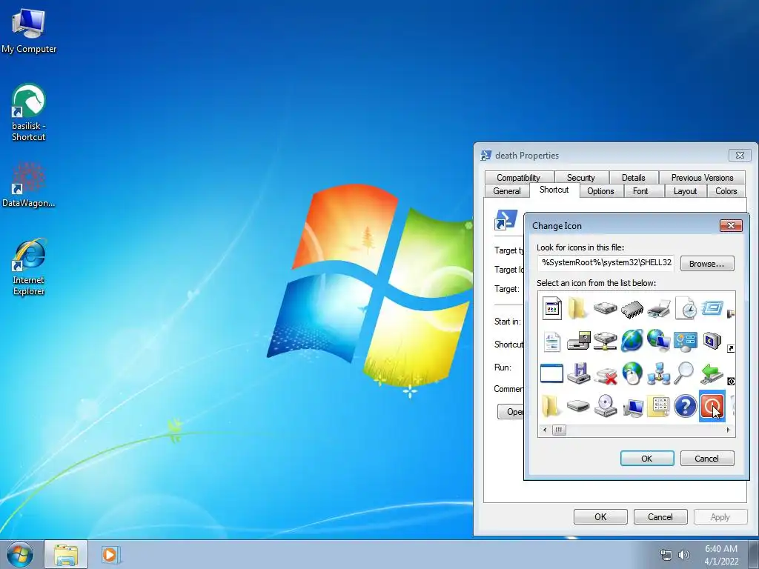759x569 pixels.
Task: Switch to the General tab
Action: (x=507, y=191)
